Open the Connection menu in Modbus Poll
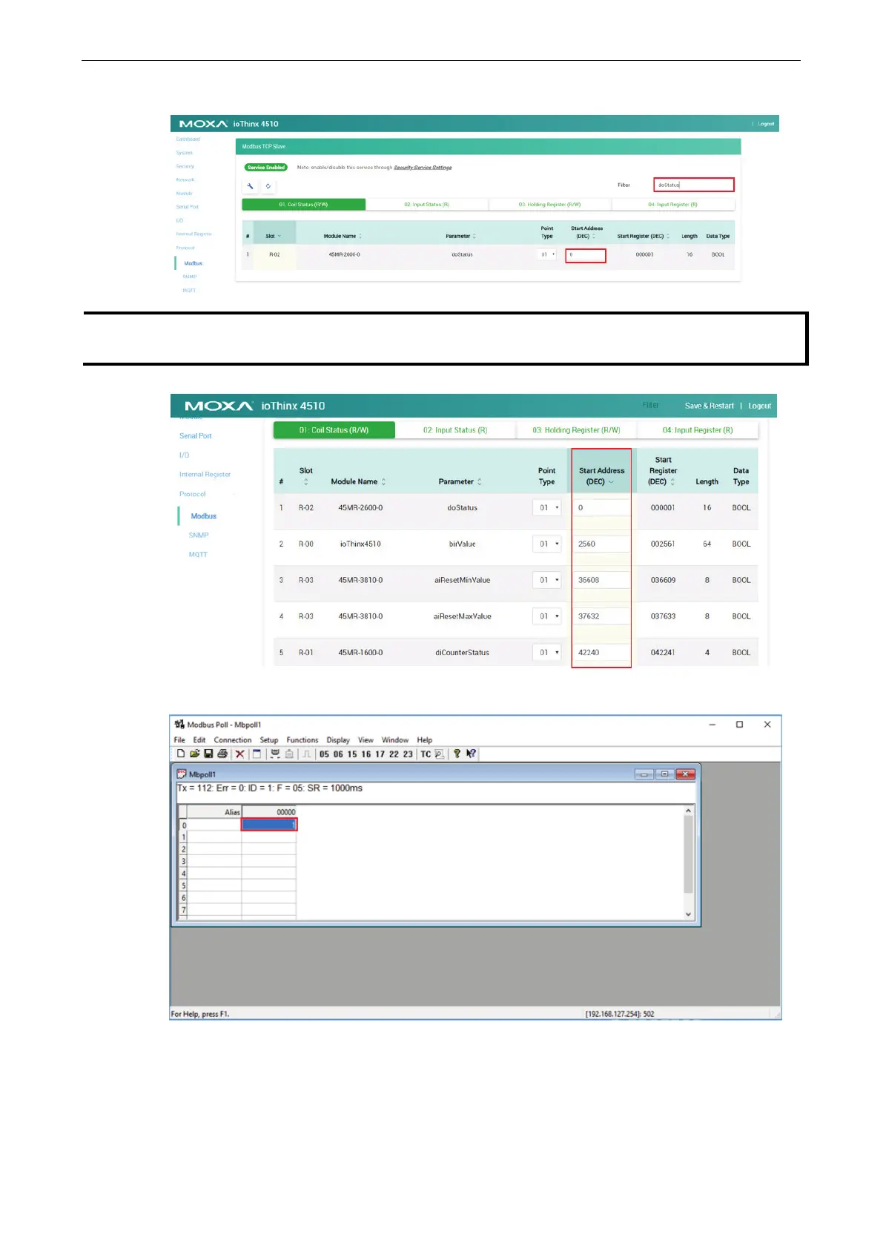 (x=233, y=739)
